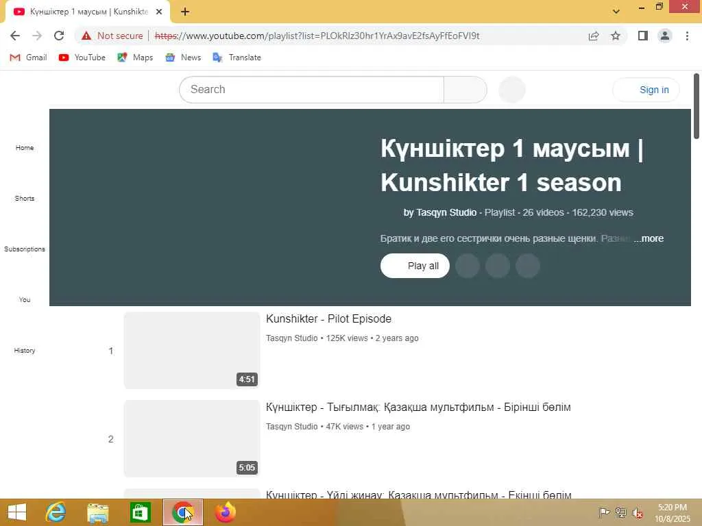Share this page from the address bar
Screen dimensions: 702x526
[594, 36]
